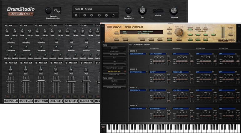The height and width of the screenshot is (133, 241).
Task: Open the Acoustic One kit selector
Action: pyautogui.click(x=21, y=14)
